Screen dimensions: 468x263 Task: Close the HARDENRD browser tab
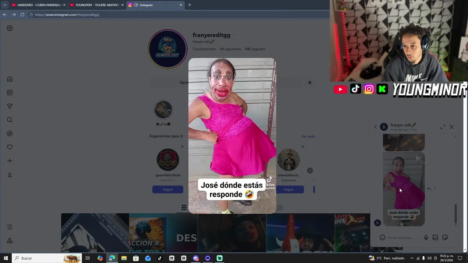point(64,5)
